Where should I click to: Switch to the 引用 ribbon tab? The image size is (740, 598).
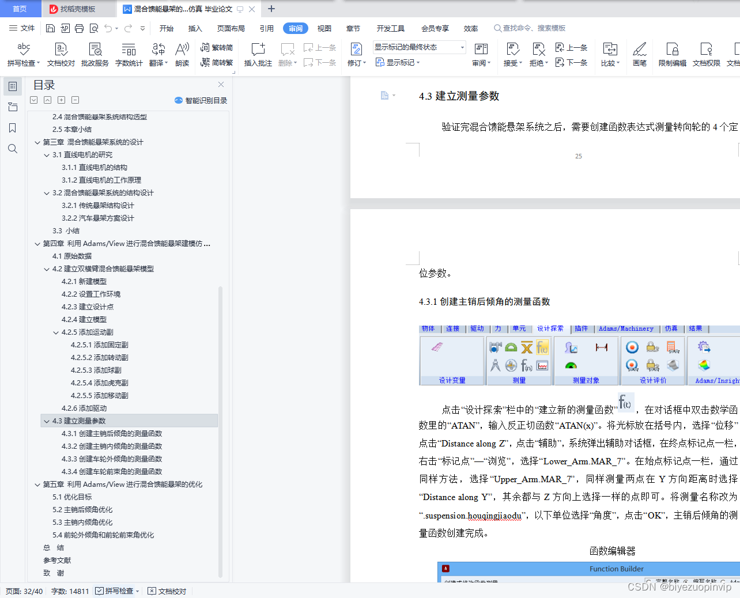coord(267,28)
